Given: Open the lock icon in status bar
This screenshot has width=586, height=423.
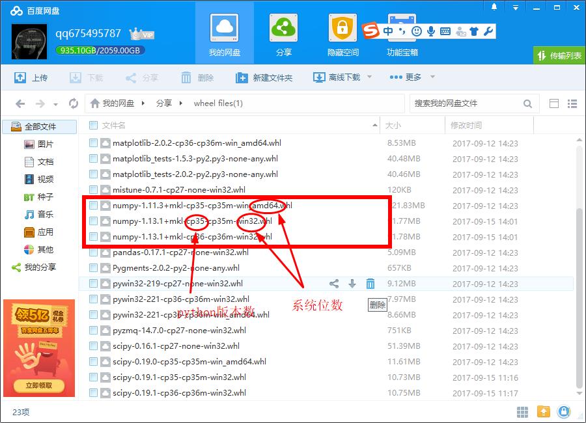Looking at the screenshot, I should [564, 412].
